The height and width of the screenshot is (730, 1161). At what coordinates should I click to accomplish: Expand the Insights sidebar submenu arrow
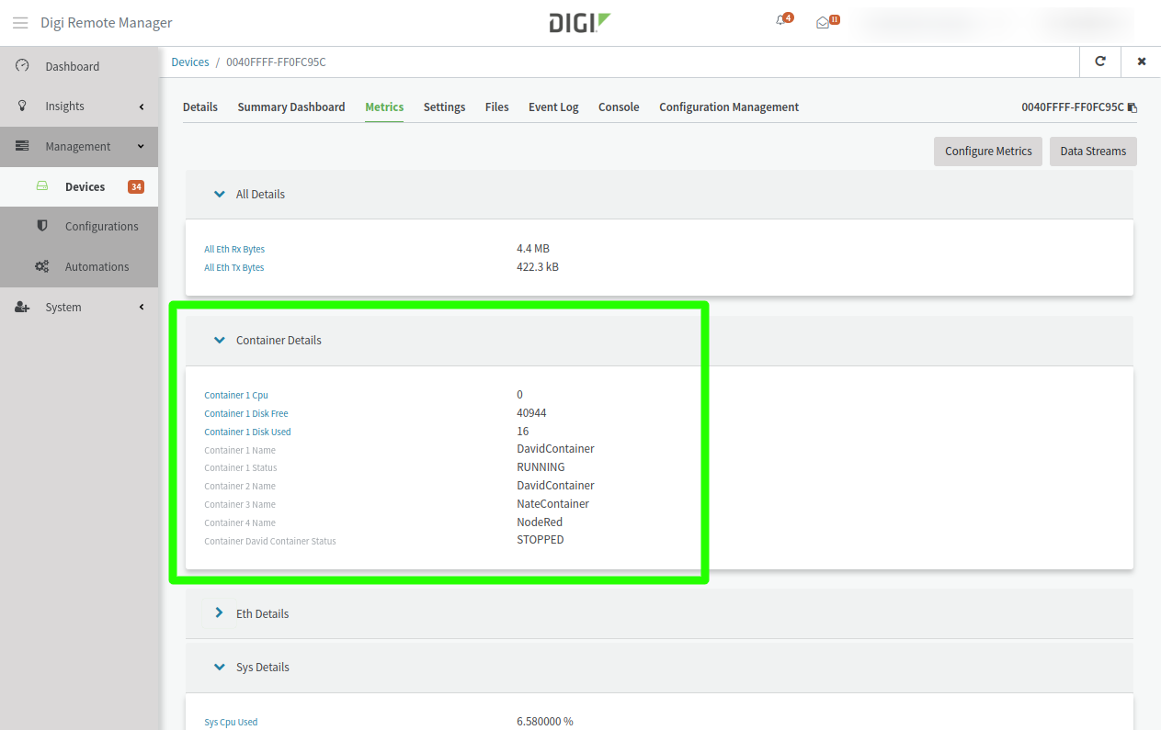pyautogui.click(x=142, y=107)
